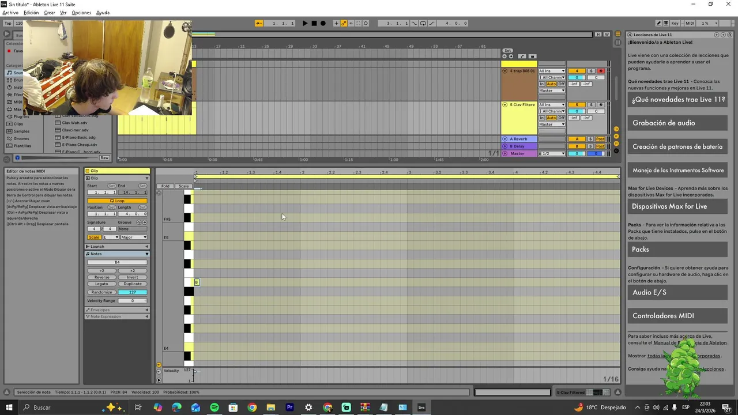Viewport: 738px width, 415px height.
Task: Click the Stop transport button
Action: point(314,23)
